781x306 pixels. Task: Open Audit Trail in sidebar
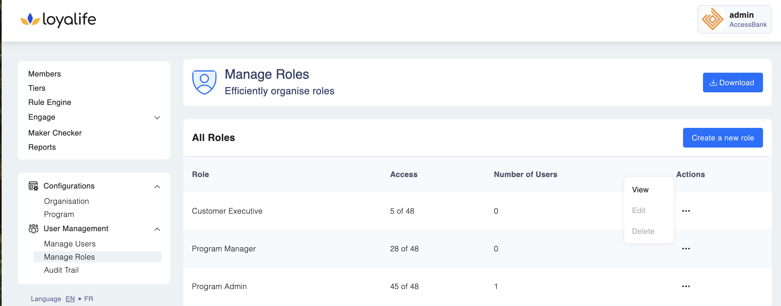[x=61, y=270]
